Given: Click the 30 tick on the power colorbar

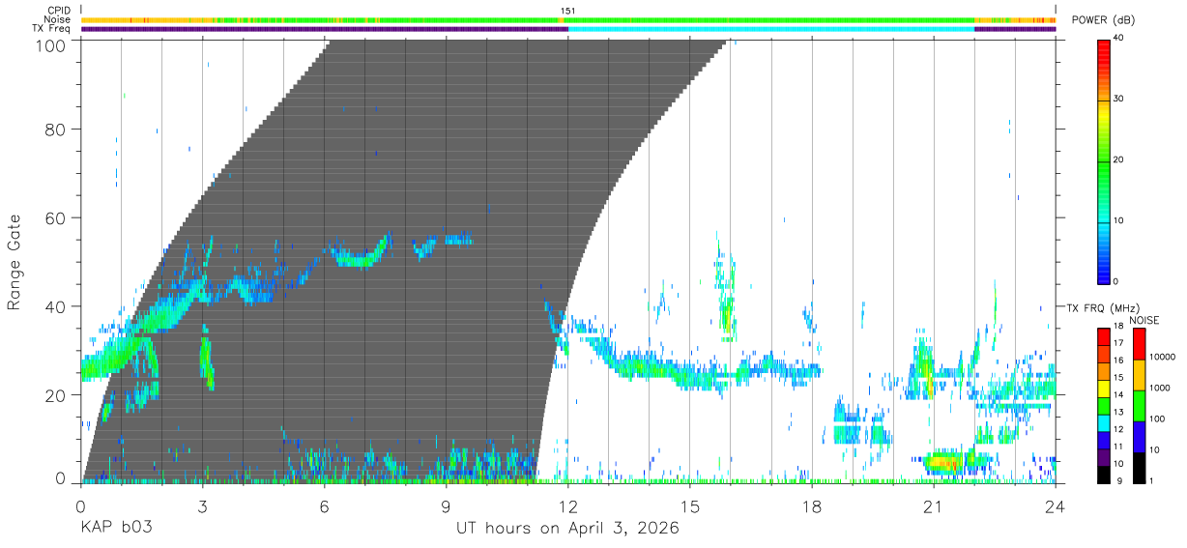Looking at the screenshot, I should [x=1119, y=100].
